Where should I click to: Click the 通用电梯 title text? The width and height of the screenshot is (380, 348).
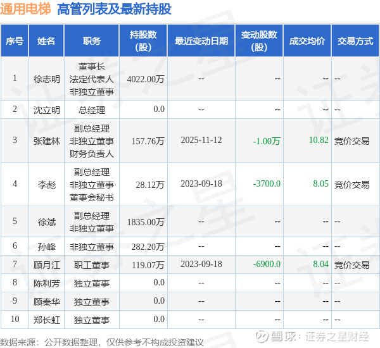pos(25,9)
